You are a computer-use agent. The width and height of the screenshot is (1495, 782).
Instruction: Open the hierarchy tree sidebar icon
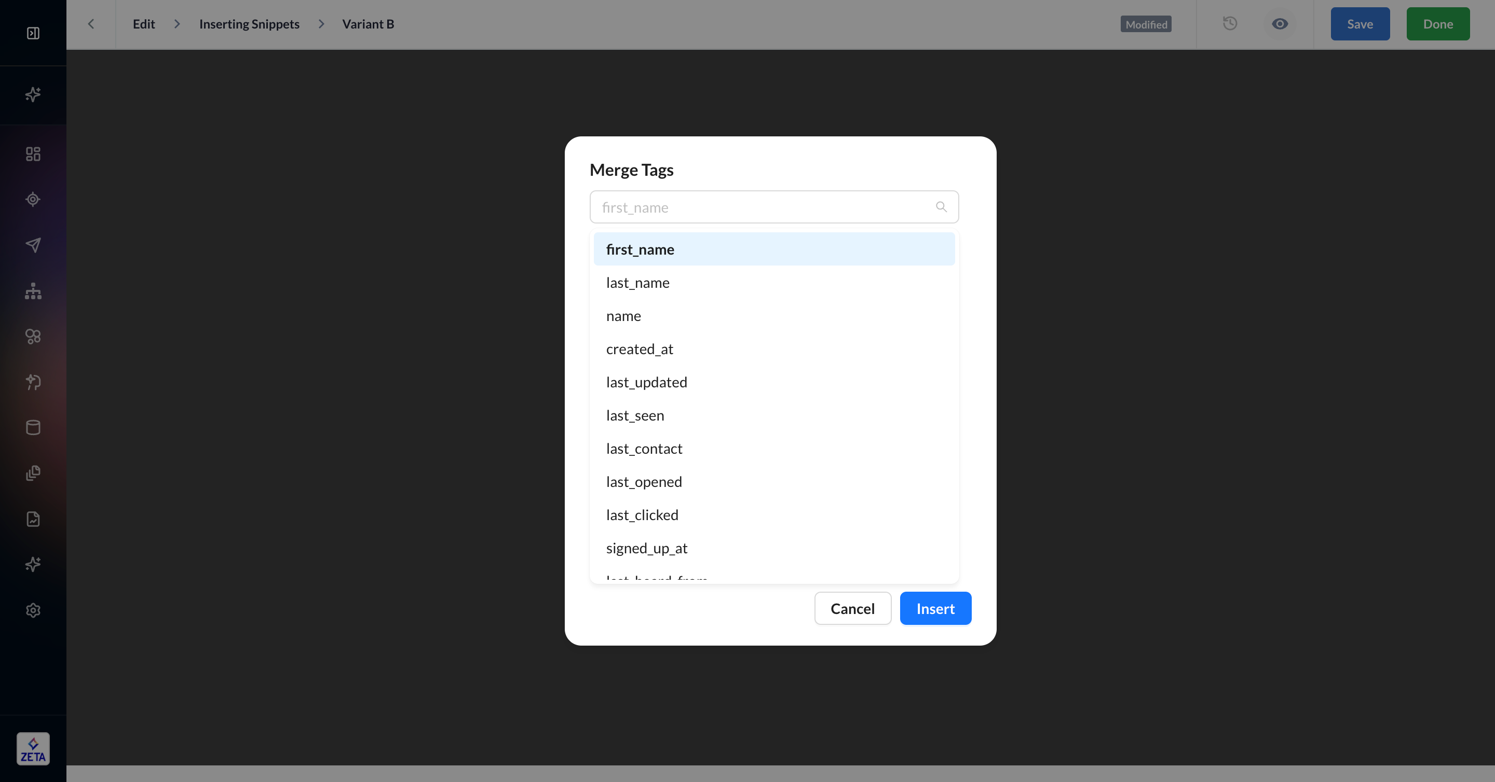(33, 290)
